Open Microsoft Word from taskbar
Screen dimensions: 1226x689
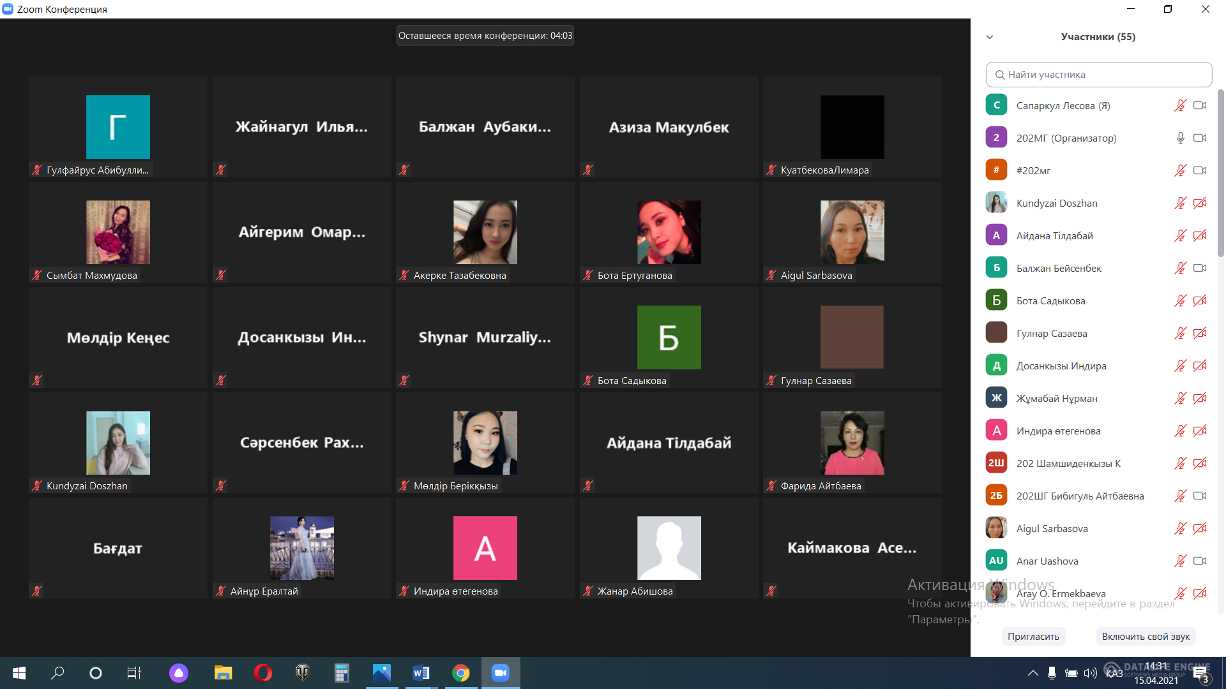click(421, 672)
